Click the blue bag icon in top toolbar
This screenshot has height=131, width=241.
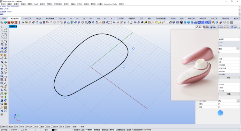[x=195, y=22]
